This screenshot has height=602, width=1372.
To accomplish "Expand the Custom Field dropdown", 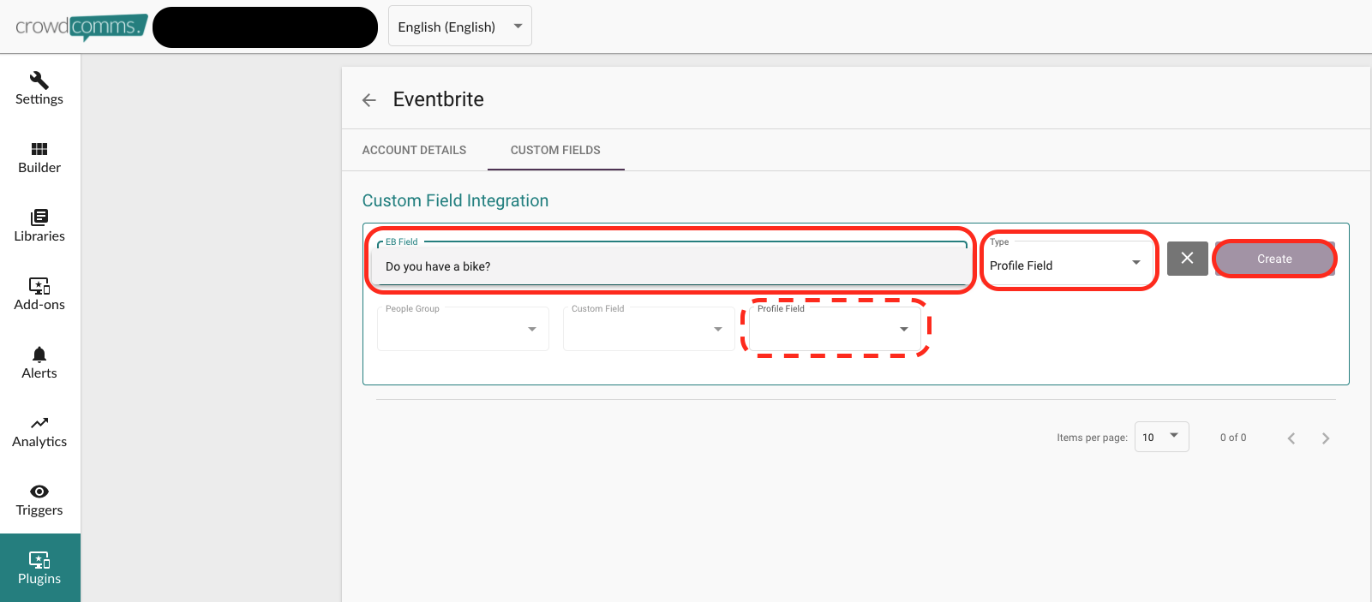I will tap(649, 329).
